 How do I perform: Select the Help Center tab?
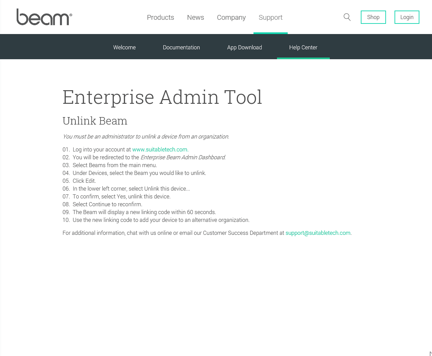coord(303,47)
